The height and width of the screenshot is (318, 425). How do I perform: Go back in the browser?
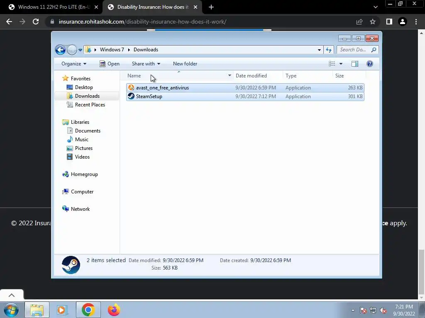9,22
